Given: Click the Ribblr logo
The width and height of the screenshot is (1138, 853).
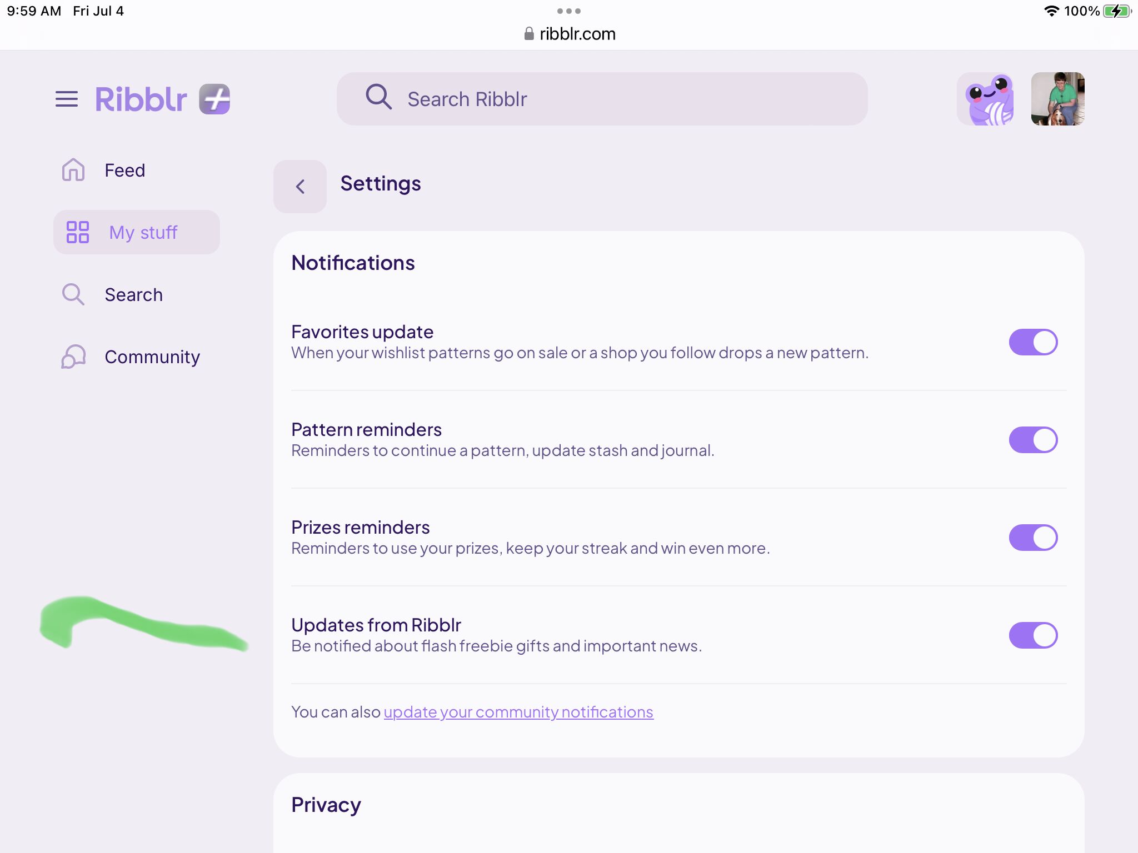Looking at the screenshot, I should coord(141,99).
